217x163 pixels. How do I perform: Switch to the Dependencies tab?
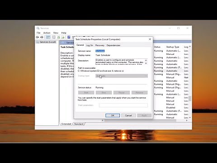113,45
